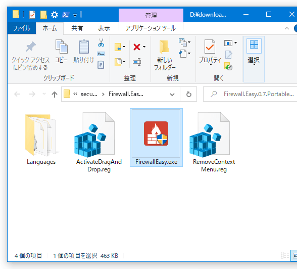
Task: Switch to the 共有 ribbon tab
Action: [x=77, y=28]
